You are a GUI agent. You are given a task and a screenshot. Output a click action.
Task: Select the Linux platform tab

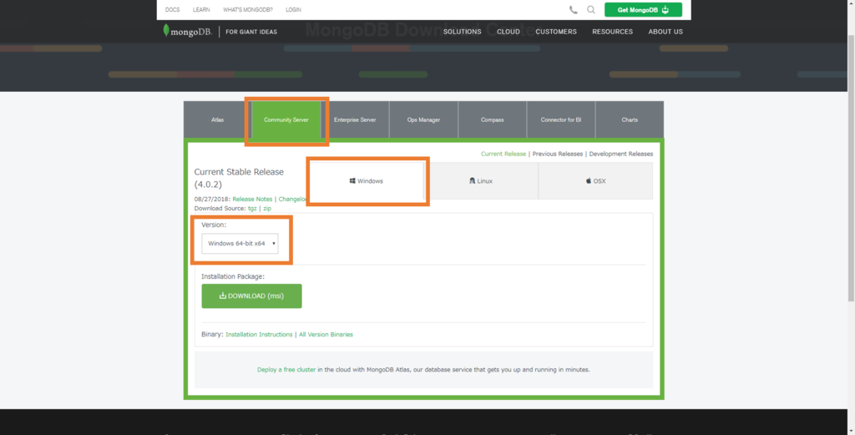[x=481, y=181]
